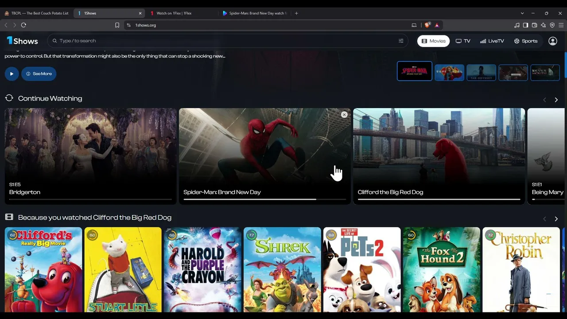The image size is (567, 319).
Task: Open the browser music playlist icon
Action: (x=517, y=25)
